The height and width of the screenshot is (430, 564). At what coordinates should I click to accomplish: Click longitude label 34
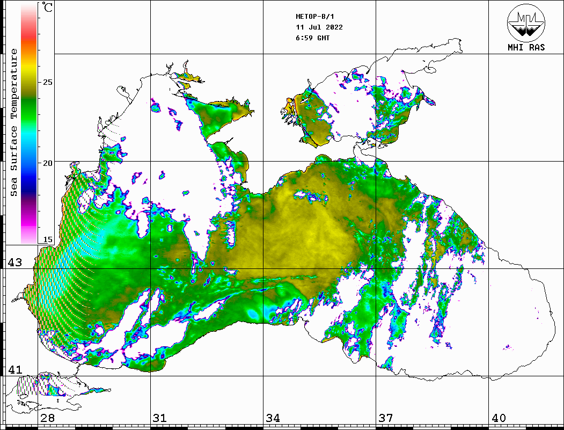(x=273, y=418)
